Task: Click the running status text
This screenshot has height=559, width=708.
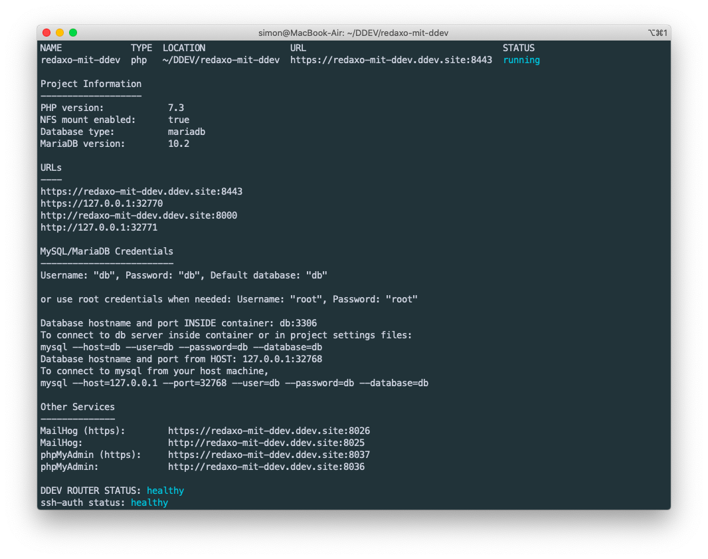Action: 521,60
